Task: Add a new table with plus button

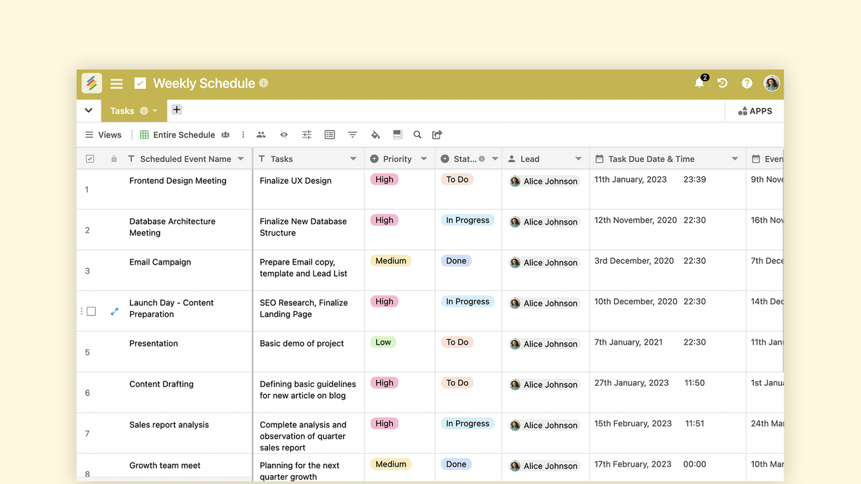Action: 176,110
